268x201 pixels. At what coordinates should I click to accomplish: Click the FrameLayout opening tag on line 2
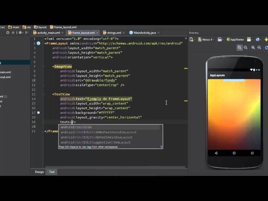click(x=57, y=44)
